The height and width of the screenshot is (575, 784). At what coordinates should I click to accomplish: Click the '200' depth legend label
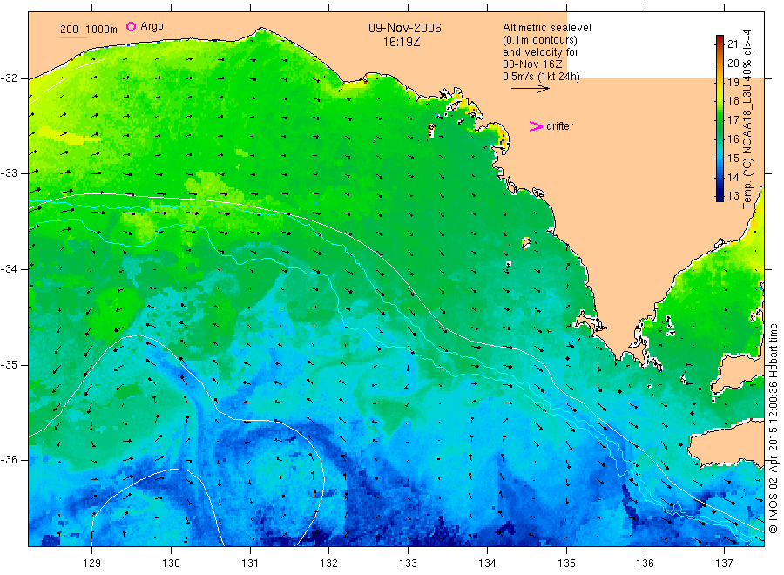[x=69, y=30]
